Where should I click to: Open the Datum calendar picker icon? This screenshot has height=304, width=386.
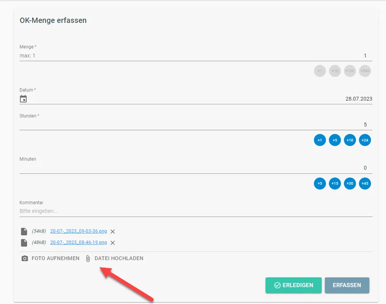click(23, 99)
